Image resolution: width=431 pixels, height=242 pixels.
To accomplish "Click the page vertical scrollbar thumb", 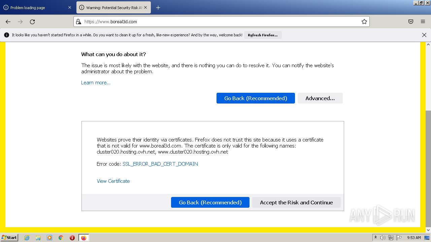I will (x=428, y=168).
